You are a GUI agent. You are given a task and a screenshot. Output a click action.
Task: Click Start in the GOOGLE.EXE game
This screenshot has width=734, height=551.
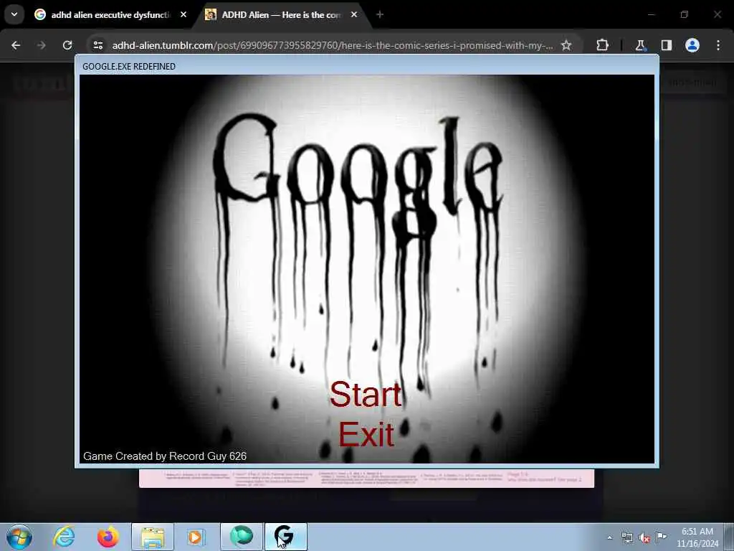coord(366,394)
